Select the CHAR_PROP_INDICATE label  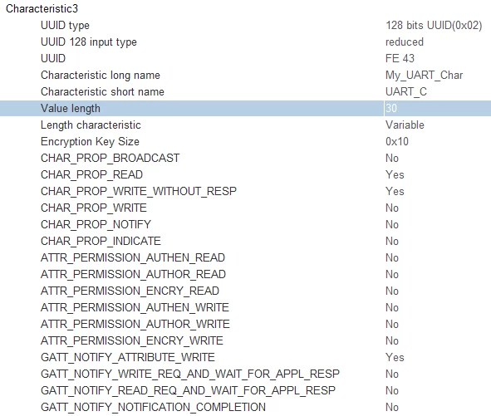[101, 241]
